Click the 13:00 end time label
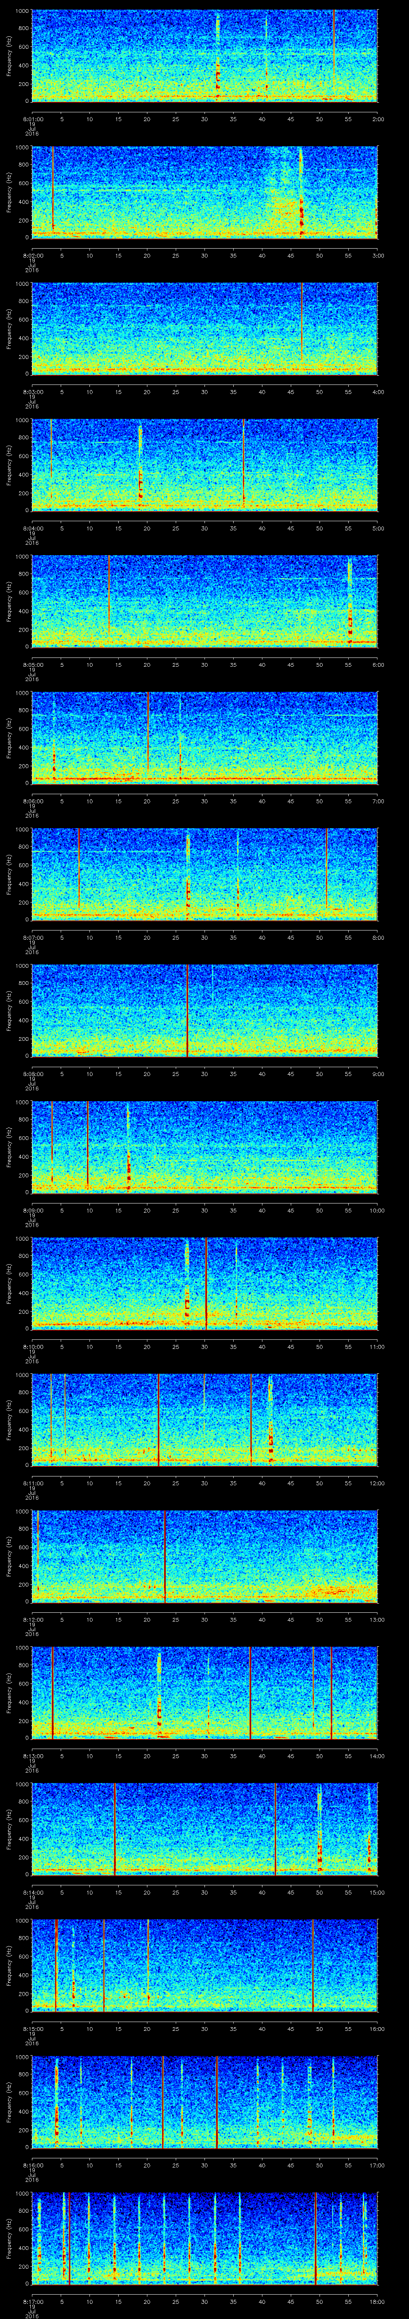Screen dimensions: 409x2319 click(377, 1620)
